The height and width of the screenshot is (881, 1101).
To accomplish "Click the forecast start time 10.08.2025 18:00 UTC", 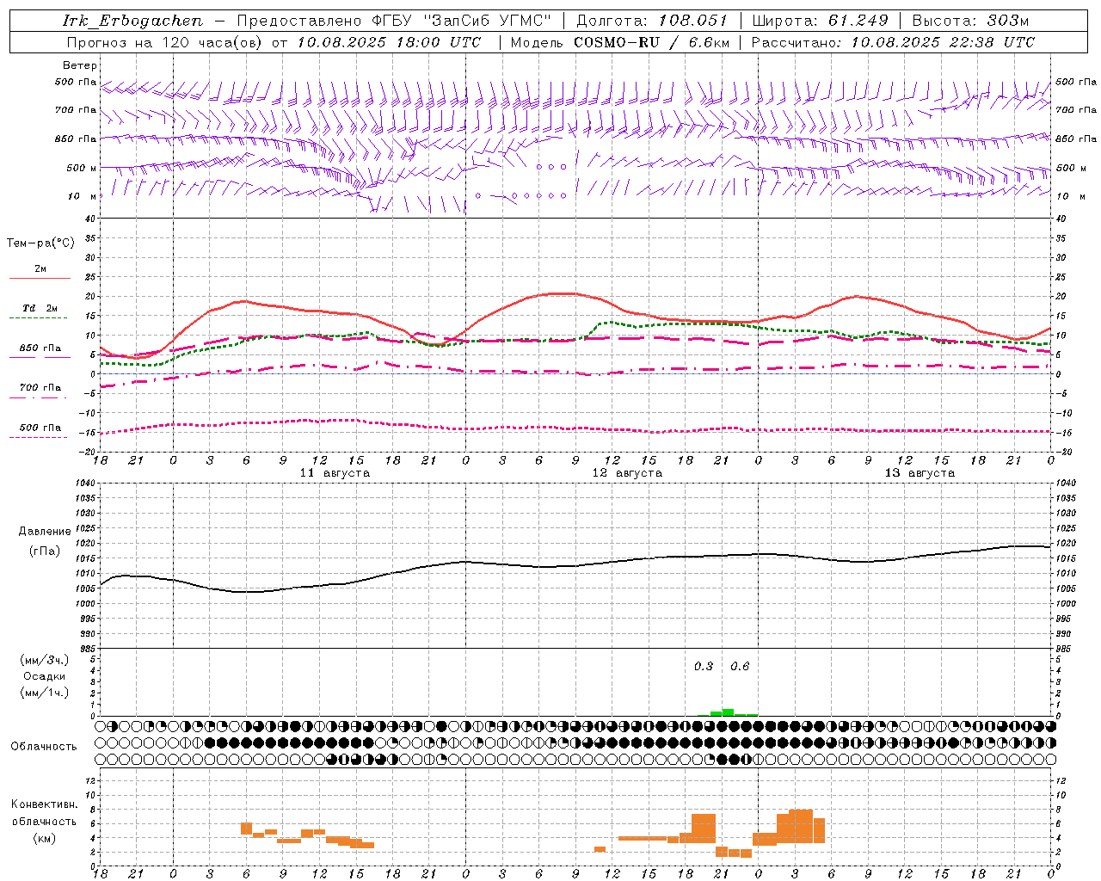I will pos(389,42).
